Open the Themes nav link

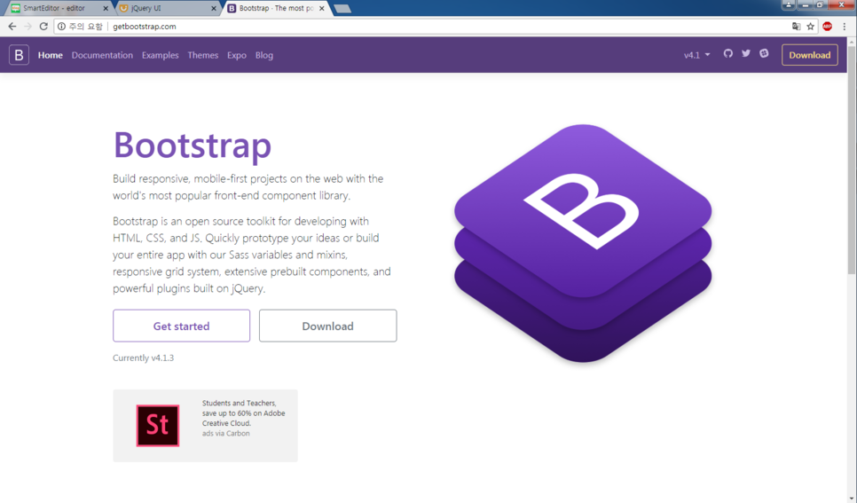[x=203, y=55]
